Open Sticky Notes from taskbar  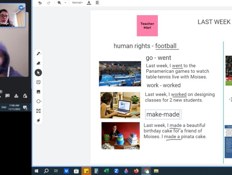[86, 171]
